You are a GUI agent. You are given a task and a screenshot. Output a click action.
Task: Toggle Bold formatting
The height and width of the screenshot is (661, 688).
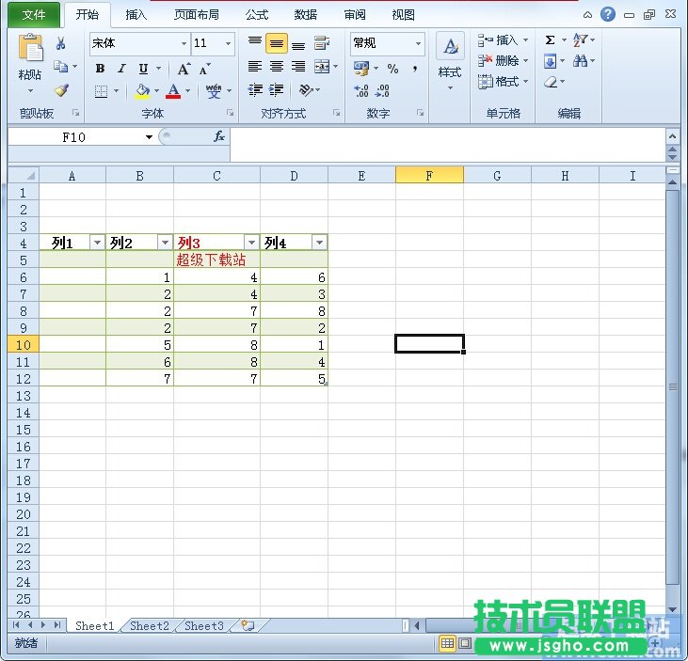(101, 69)
